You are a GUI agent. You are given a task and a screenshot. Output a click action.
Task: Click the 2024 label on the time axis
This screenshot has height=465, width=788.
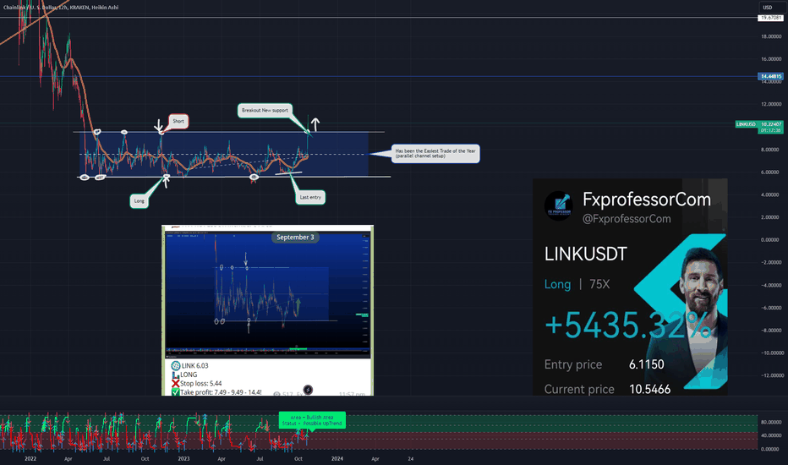pos(337,458)
